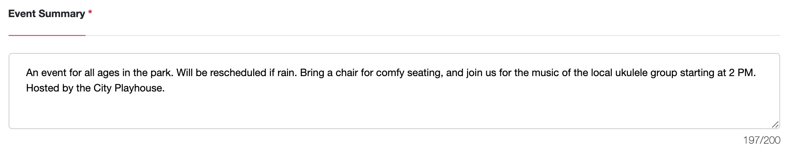The width and height of the screenshot is (787, 165).
Task: Click the red required asterisk
Action: click(90, 14)
